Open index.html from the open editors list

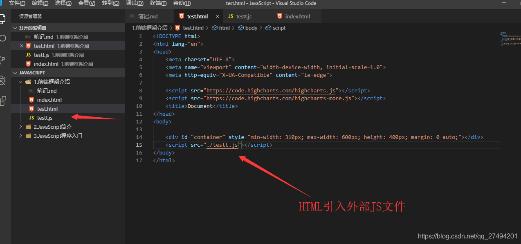(x=68, y=64)
